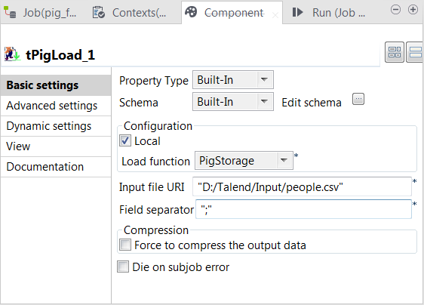424x305 pixels.
Task: Switch to the table layout view icon
Action: (x=395, y=52)
